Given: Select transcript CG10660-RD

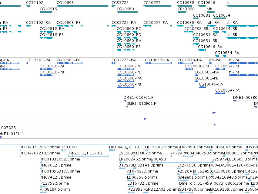Looking at the screenshot, I should (129, 35).
